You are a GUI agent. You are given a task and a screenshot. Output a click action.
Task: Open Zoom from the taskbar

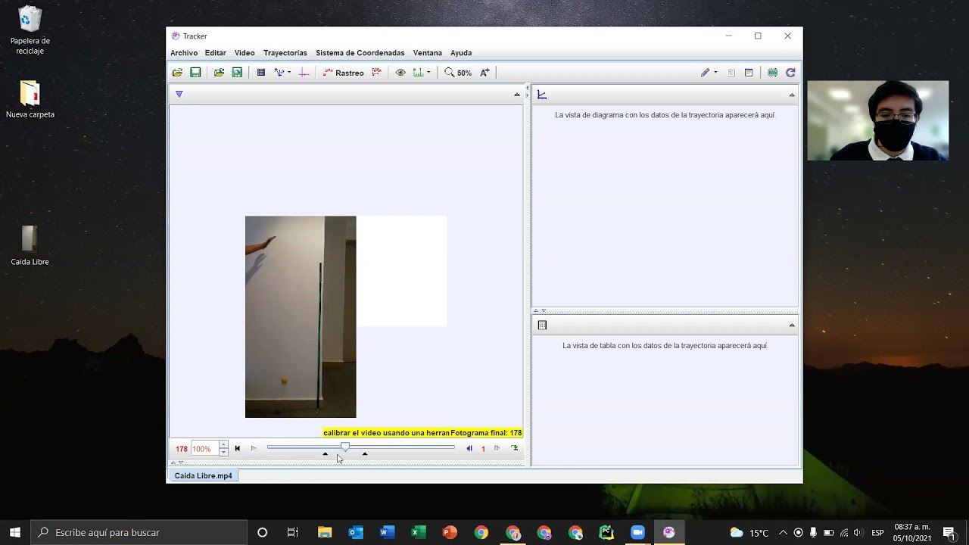tap(637, 532)
